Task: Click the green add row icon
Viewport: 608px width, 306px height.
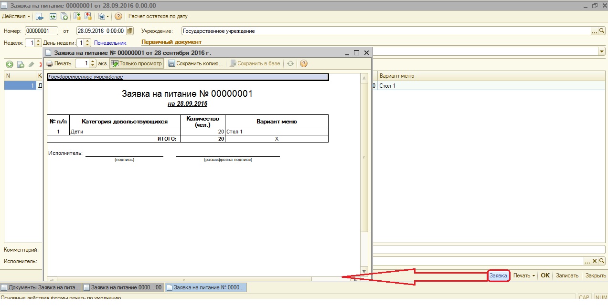Action: click(9, 64)
